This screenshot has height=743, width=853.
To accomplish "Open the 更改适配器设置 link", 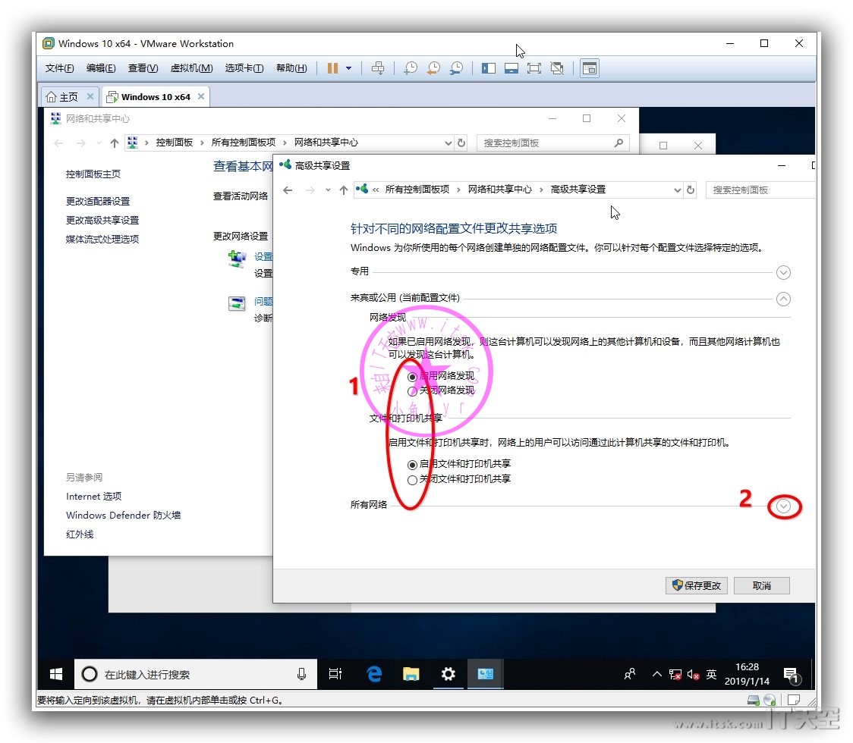I will pyautogui.click(x=98, y=202).
